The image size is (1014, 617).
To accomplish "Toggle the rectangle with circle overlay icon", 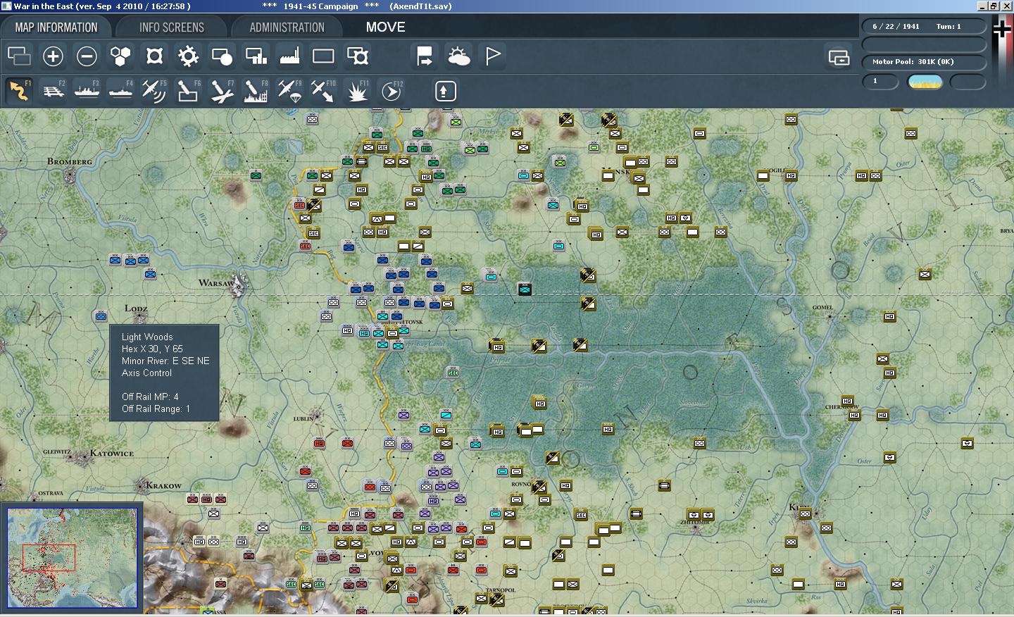I will click(x=222, y=56).
